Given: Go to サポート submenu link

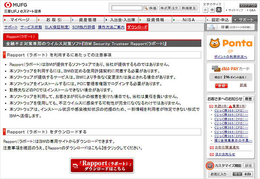Looking at the screenshot, I should pos(11,27).
